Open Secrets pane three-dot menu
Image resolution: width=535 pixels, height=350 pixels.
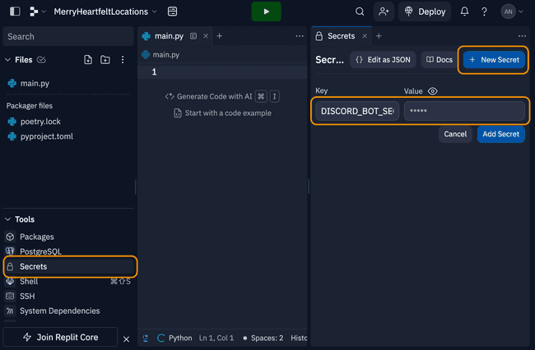(522, 36)
